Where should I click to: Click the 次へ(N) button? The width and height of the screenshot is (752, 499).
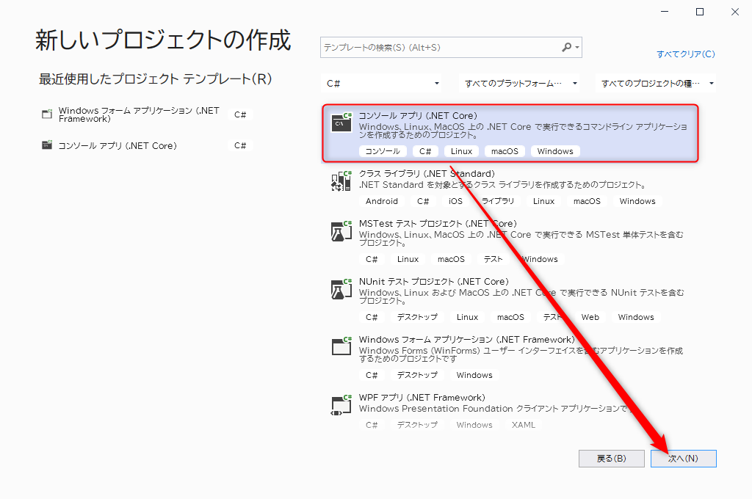(x=684, y=458)
